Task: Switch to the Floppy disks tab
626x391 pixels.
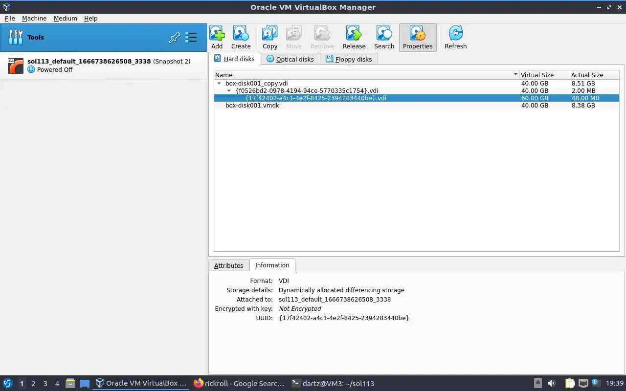Action: (349, 59)
